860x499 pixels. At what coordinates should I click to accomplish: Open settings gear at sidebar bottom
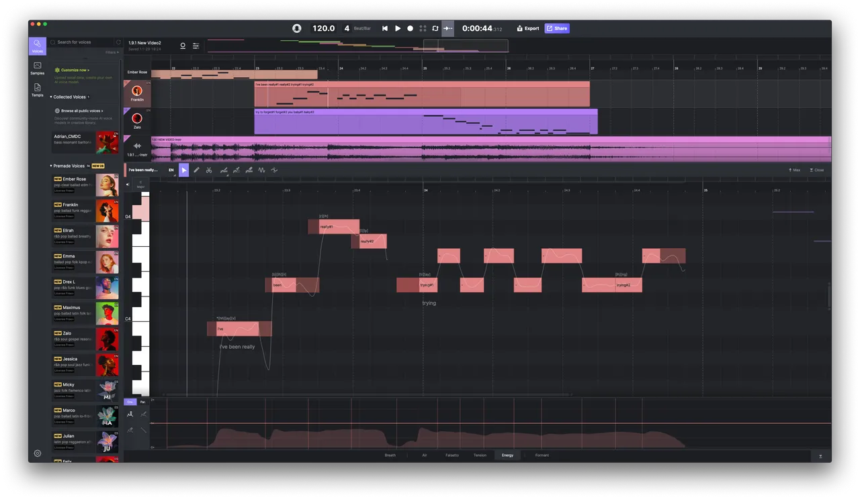pyautogui.click(x=38, y=453)
